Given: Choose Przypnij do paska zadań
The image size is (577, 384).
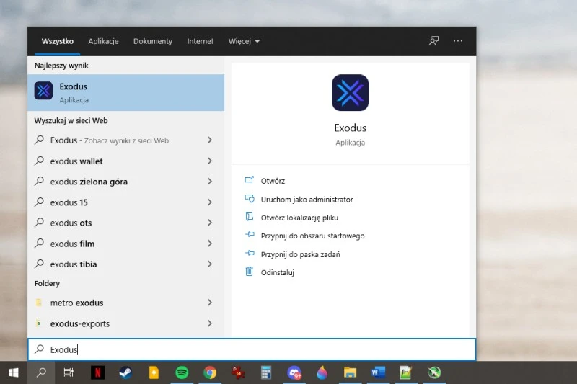Looking at the screenshot, I should [x=301, y=254].
